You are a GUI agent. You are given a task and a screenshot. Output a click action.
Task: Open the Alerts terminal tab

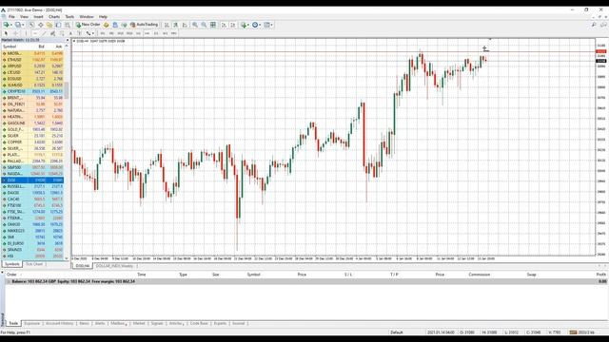point(100,323)
